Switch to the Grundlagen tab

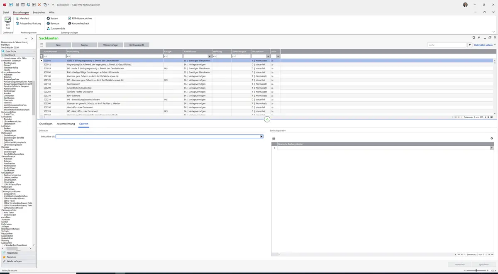tap(46, 124)
